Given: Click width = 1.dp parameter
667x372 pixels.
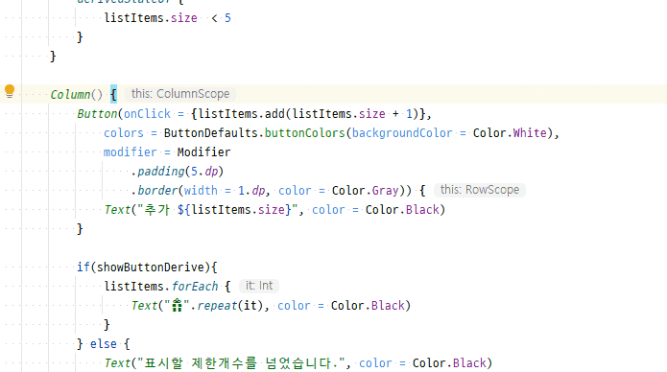Looking at the screenshot, I should pyautogui.click(x=225, y=191).
